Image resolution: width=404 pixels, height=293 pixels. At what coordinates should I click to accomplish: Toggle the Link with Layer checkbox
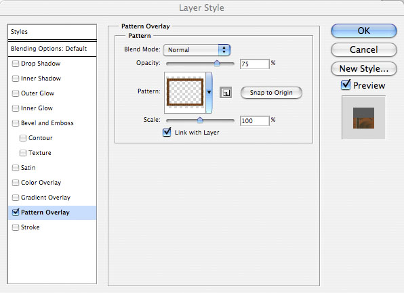pos(167,133)
